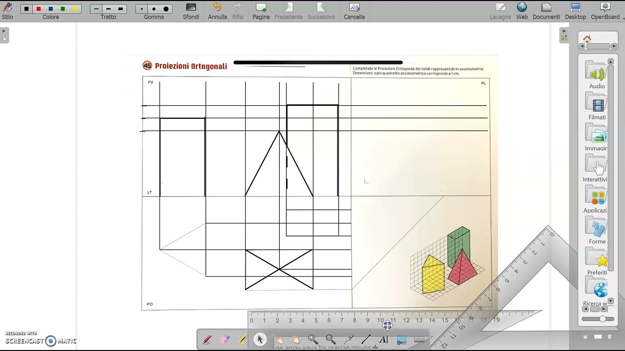Open the Forme shapes folder
This screenshot has height=351, width=625.
(597, 231)
